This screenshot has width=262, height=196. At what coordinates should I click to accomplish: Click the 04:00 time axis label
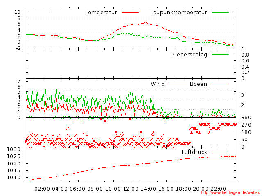60,189
